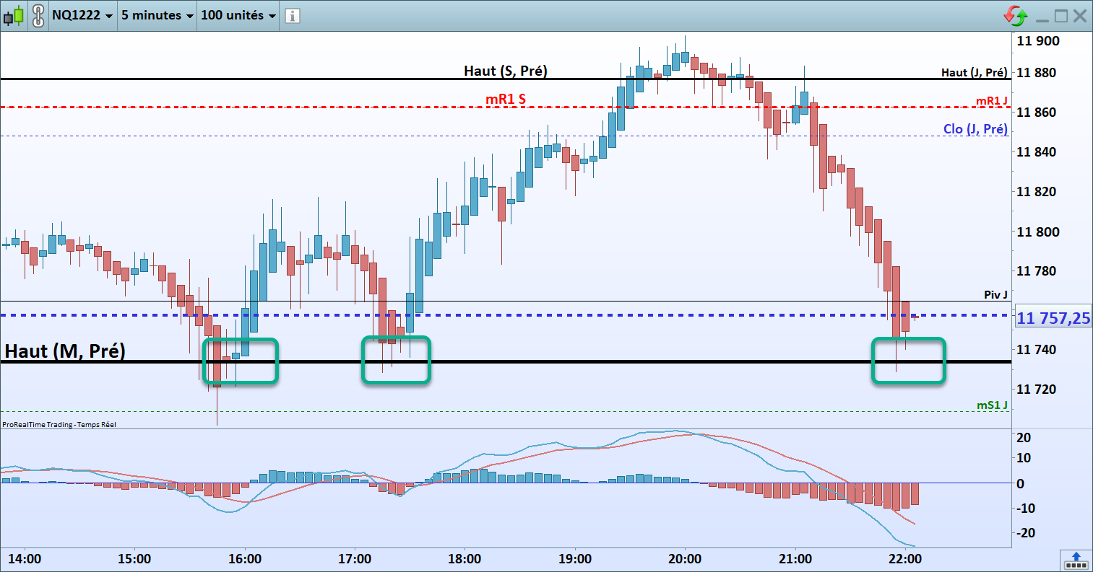
Task: Close the chart window
Action: point(1080,16)
